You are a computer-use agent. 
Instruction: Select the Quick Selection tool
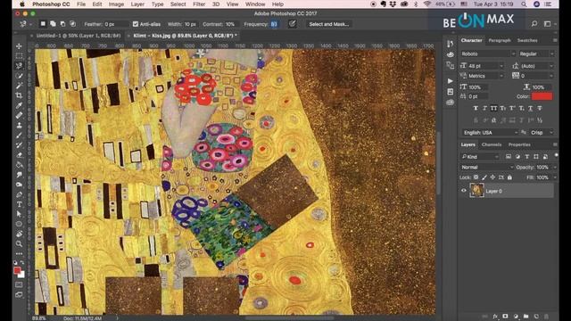point(19,76)
